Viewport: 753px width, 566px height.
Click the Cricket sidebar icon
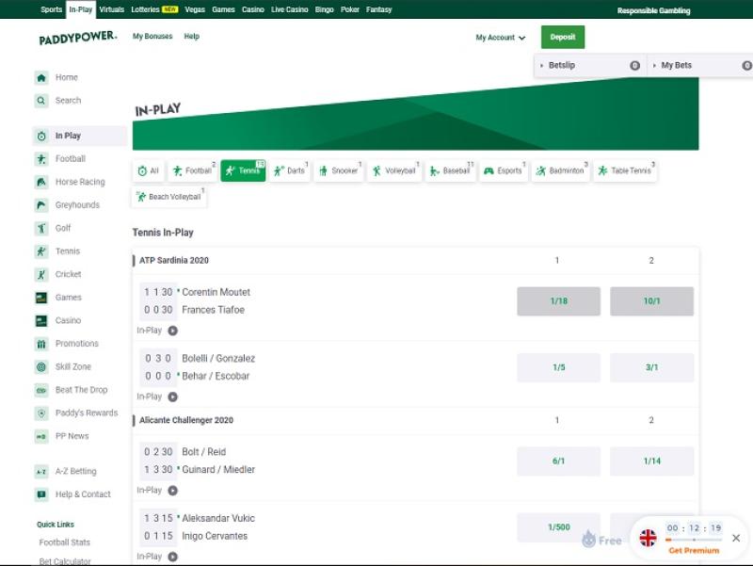click(41, 275)
